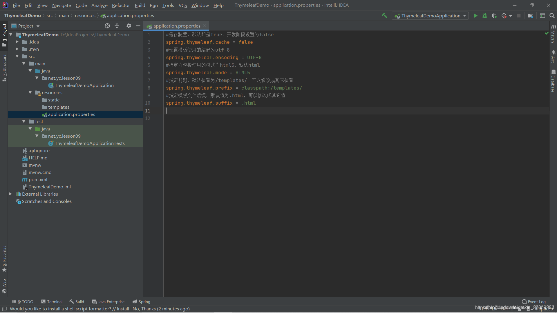Run with Coverage via the shield icon

(494, 16)
